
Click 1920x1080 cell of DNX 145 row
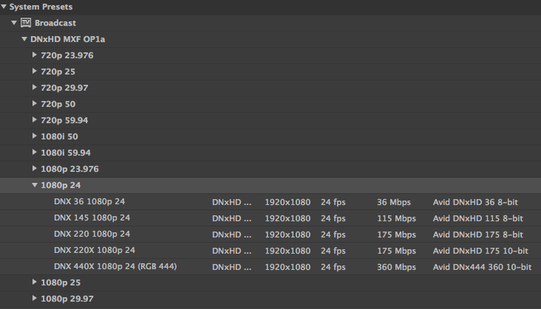(x=287, y=218)
